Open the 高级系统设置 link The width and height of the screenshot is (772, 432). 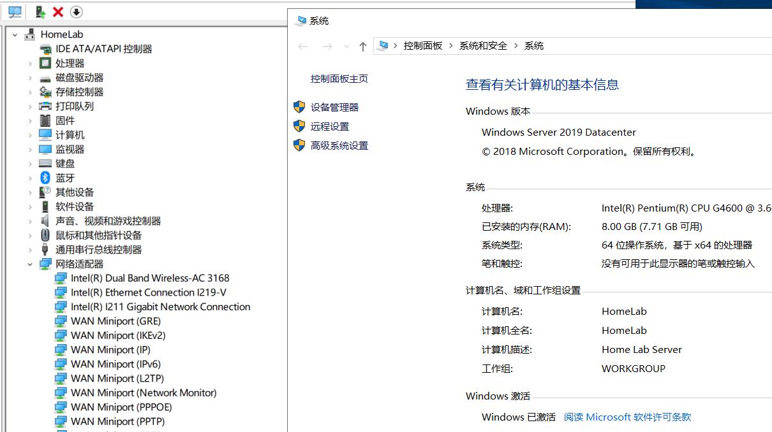339,146
